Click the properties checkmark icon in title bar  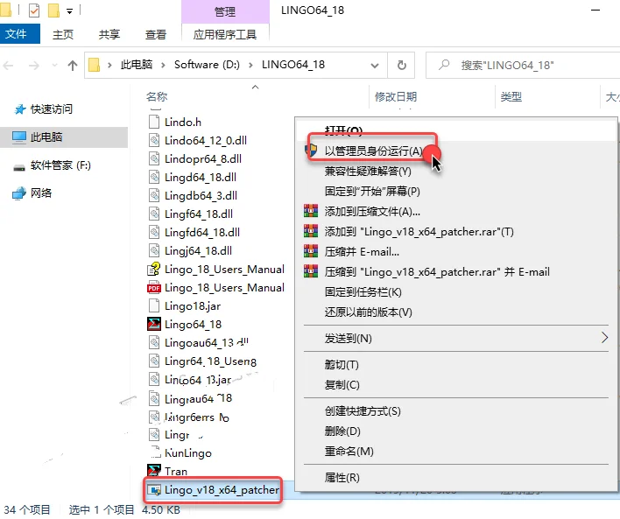point(34,11)
